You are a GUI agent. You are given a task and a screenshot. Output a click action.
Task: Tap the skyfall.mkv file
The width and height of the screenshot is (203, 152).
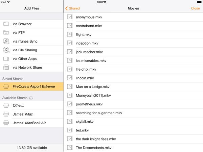click(x=133, y=122)
